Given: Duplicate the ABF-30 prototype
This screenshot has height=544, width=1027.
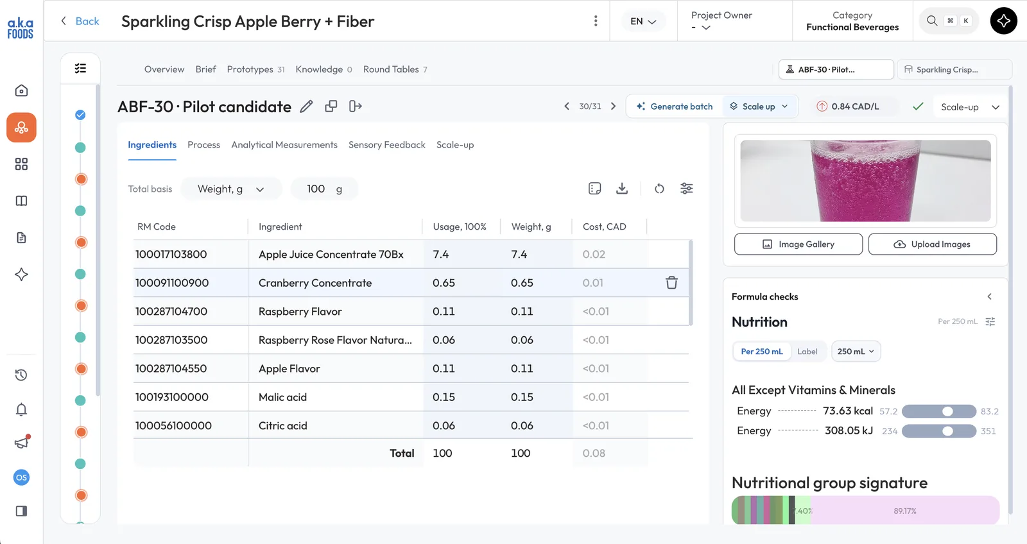Looking at the screenshot, I should pos(331,106).
